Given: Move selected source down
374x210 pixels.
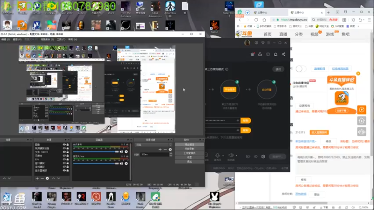Looking at the screenshot, I should click(58, 178).
